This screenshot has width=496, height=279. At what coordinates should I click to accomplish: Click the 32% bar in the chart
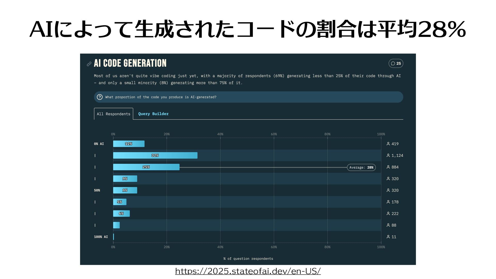tap(155, 156)
